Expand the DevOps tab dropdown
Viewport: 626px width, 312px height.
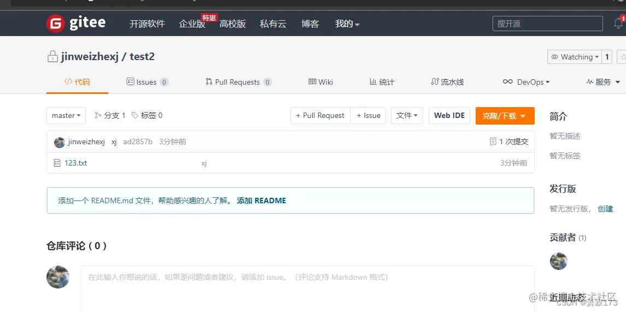point(526,82)
